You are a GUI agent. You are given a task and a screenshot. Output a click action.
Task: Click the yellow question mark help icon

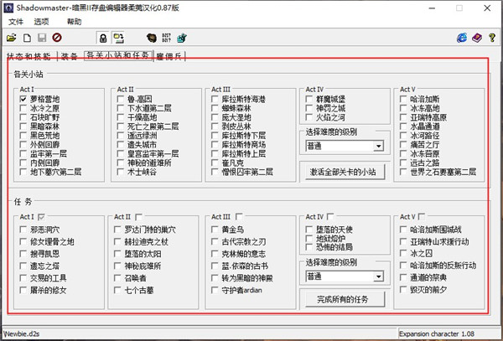coord(492,38)
